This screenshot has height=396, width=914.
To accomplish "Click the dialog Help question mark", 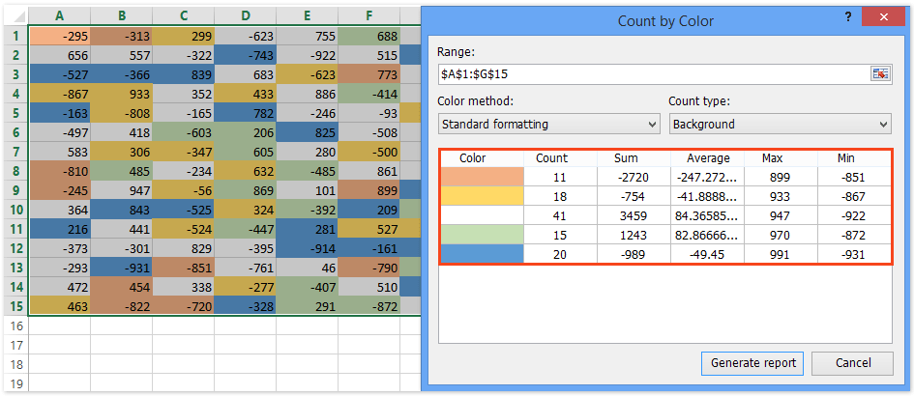I will tap(847, 19).
